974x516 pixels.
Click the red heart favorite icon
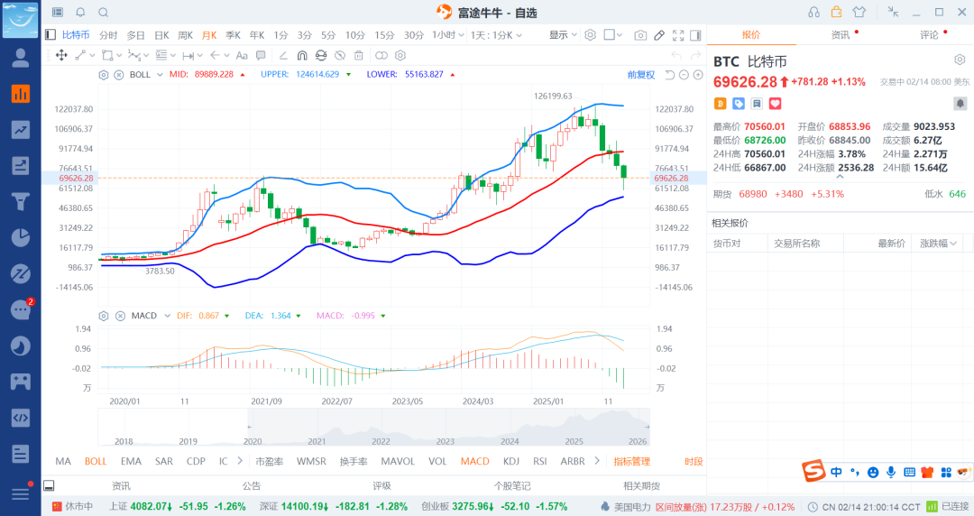tap(775, 104)
